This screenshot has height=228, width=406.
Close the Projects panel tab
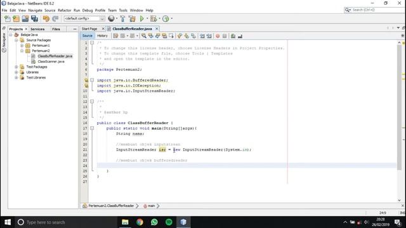(26, 29)
